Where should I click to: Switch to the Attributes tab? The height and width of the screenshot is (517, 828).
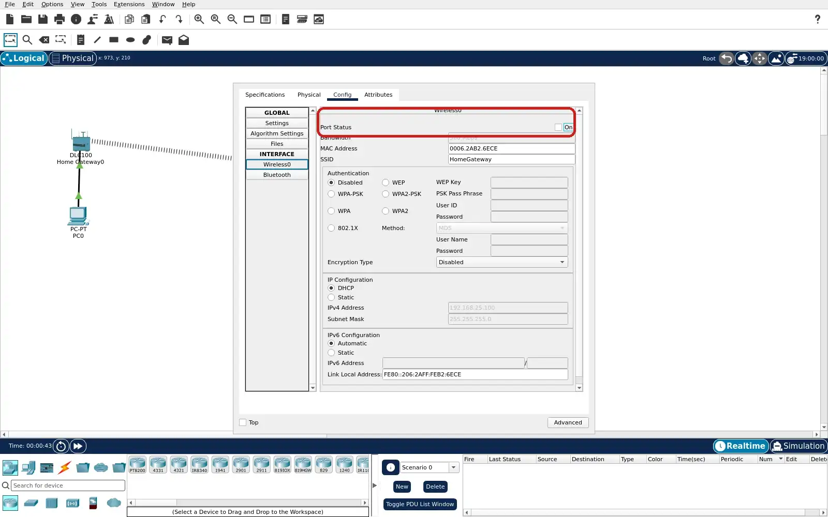coord(378,95)
